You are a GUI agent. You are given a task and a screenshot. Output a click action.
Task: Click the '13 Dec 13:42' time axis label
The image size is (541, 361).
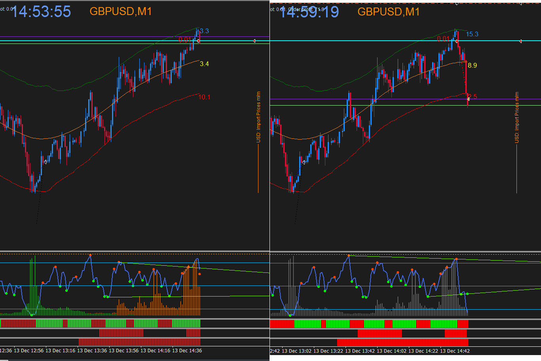click(360, 351)
